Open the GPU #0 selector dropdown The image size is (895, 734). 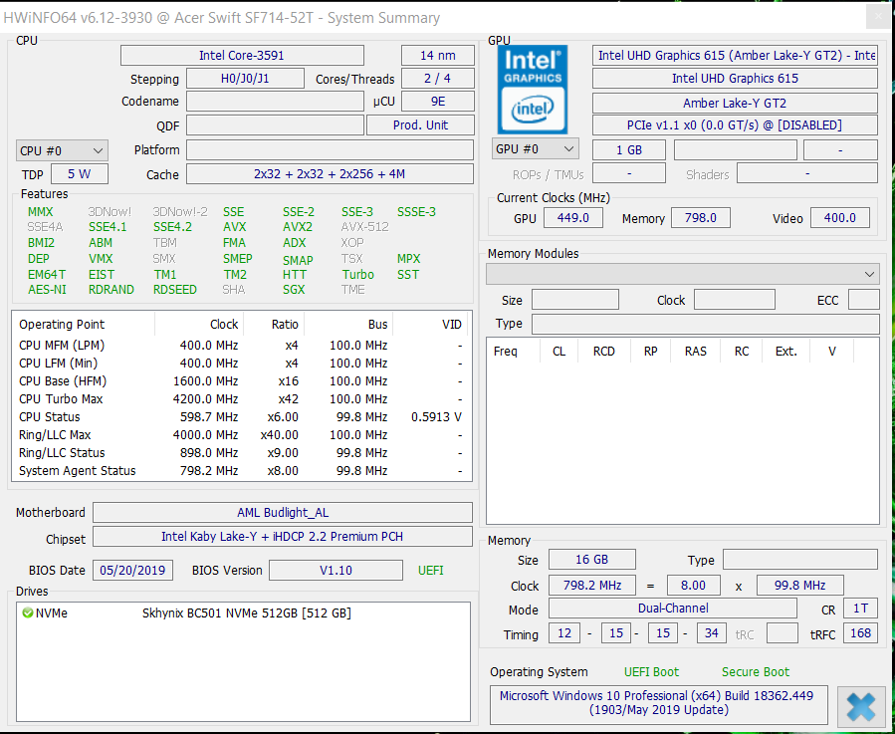[x=536, y=149]
